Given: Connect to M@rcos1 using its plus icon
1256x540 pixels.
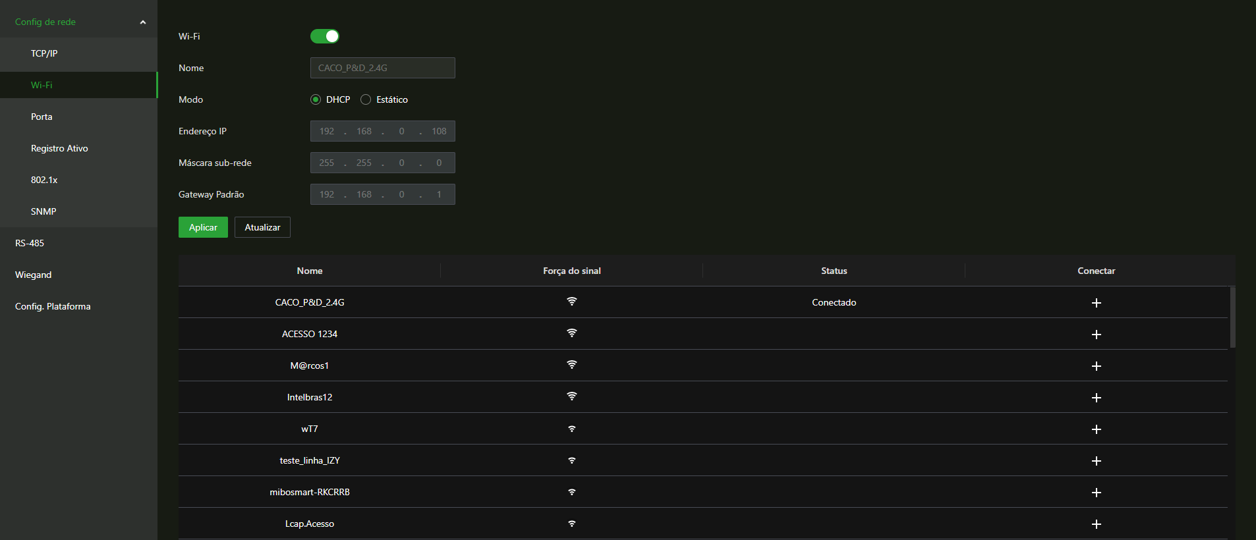Looking at the screenshot, I should (x=1096, y=366).
